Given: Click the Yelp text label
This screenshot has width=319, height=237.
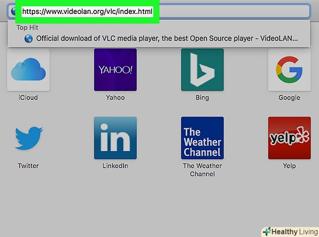Looking at the screenshot, I should pos(289,166).
